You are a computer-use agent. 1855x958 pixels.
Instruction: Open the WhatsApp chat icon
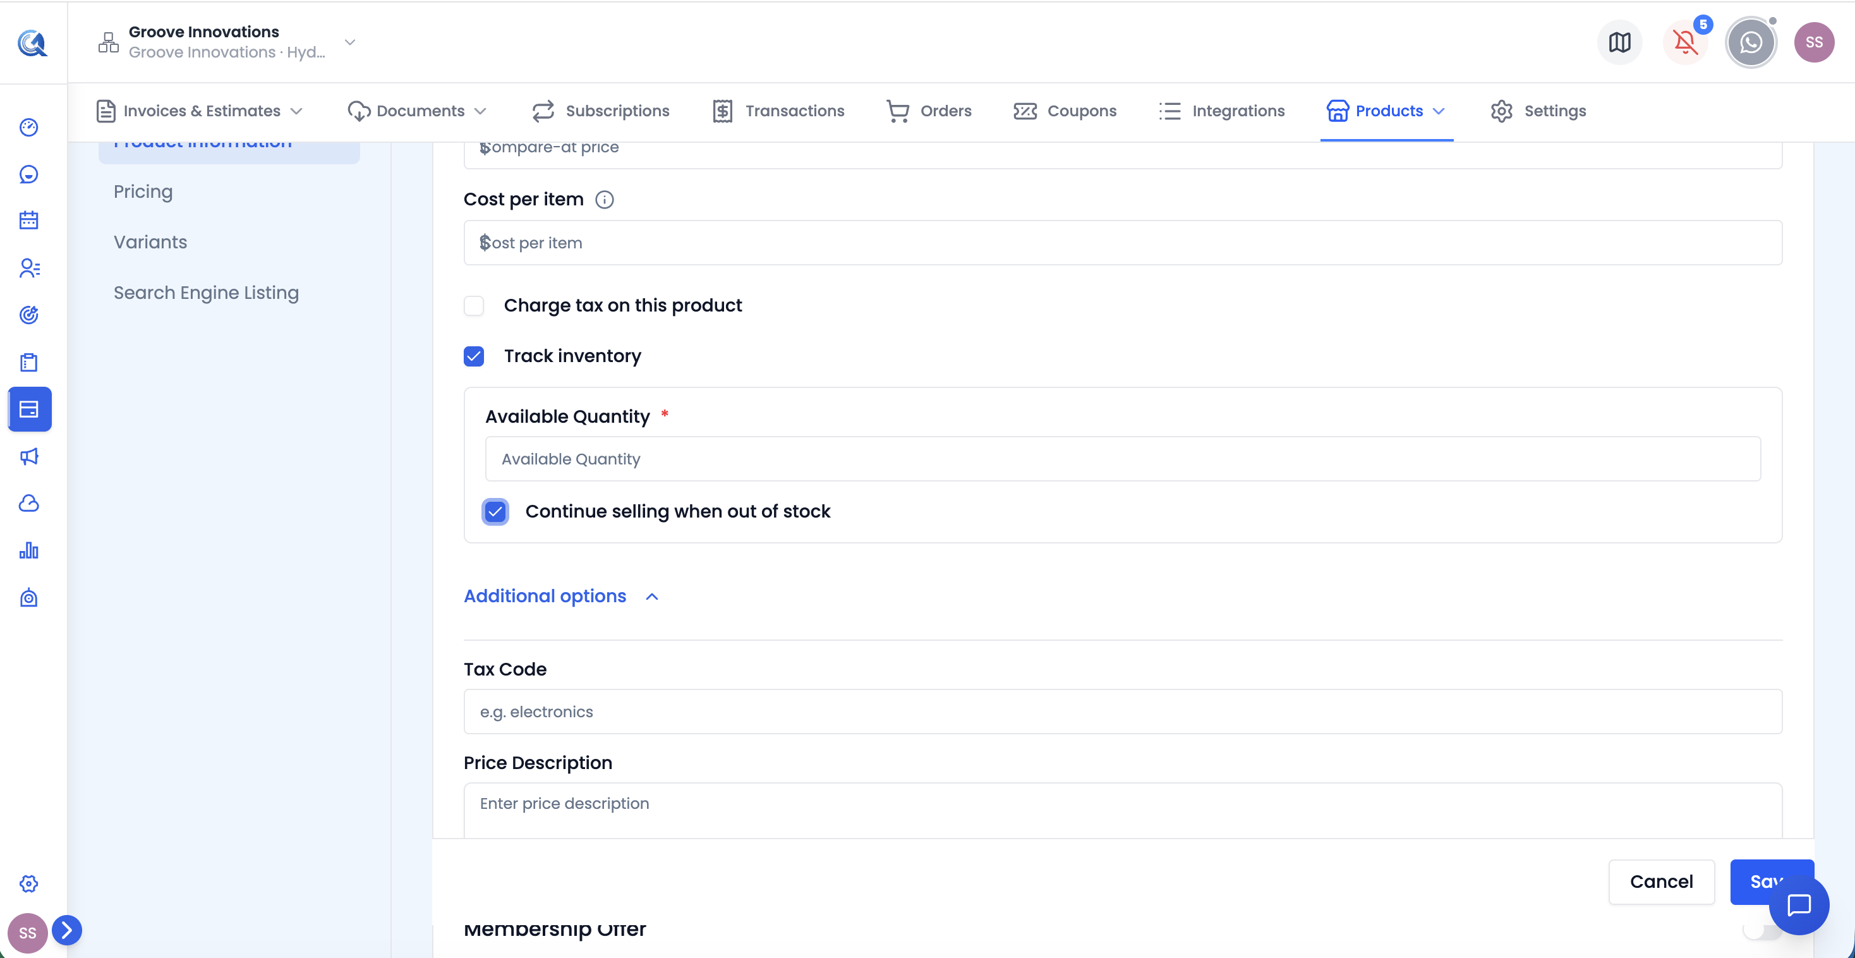1751,42
